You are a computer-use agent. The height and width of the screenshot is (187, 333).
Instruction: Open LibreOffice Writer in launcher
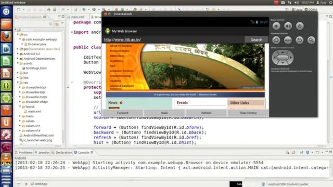(x=6, y=49)
